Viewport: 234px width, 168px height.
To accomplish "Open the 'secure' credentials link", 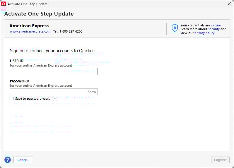I will [x=216, y=25].
